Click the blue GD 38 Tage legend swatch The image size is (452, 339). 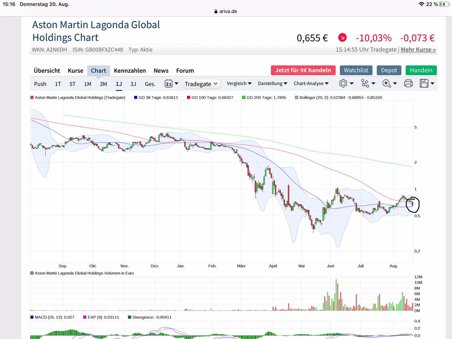pos(136,97)
